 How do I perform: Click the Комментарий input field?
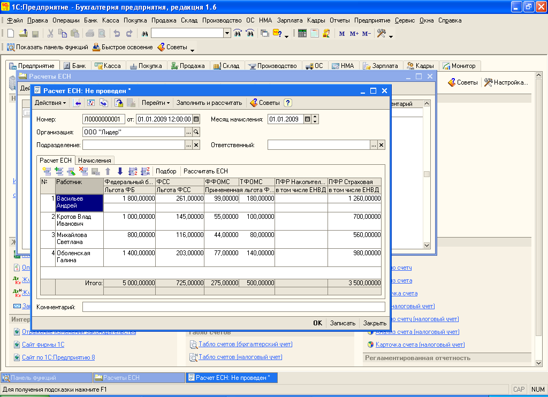(x=234, y=307)
